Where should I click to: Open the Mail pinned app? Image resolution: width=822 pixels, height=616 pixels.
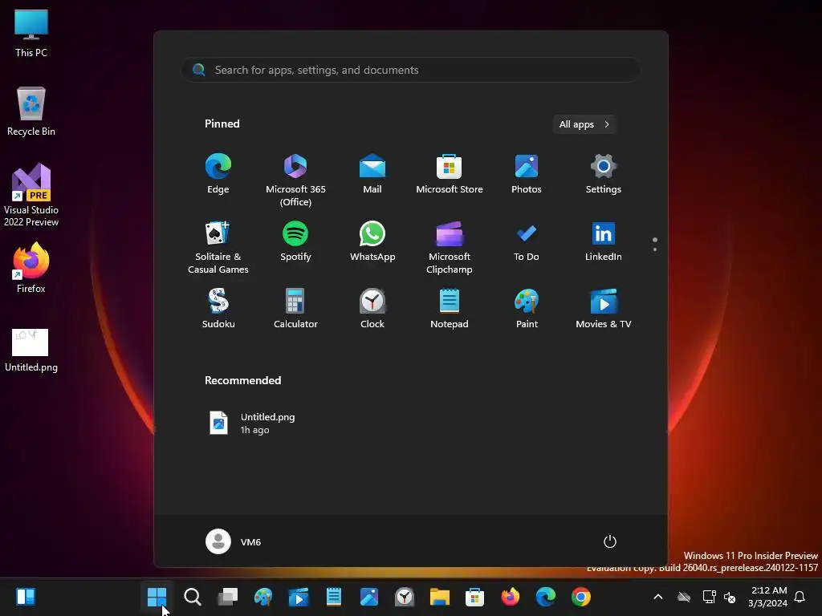point(372,174)
